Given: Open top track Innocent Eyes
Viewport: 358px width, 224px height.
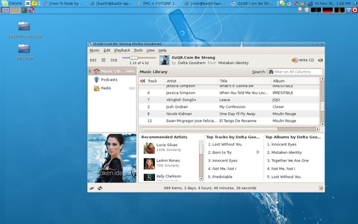Looking at the screenshot, I should [223, 161].
